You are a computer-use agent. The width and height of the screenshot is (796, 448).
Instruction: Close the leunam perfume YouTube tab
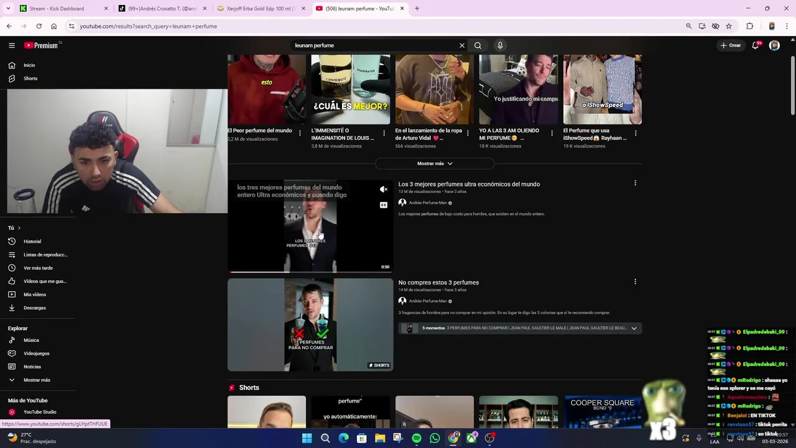point(402,9)
